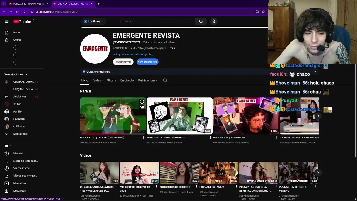Next arrow in Vídeos carousel
The image size is (357, 201).
318,173
